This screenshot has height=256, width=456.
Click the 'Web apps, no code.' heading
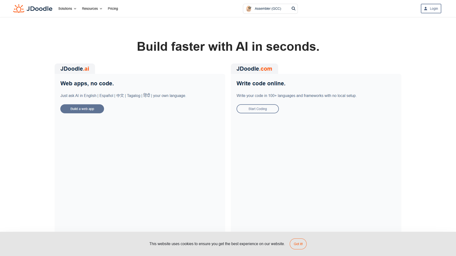[x=87, y=83]
